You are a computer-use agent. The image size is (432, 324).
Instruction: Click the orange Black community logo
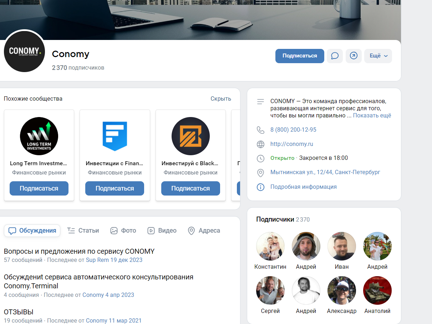(190, 136)
